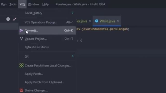Close the open VCS menu
Viewport: 166px width, 93px height.
point(22,4)
